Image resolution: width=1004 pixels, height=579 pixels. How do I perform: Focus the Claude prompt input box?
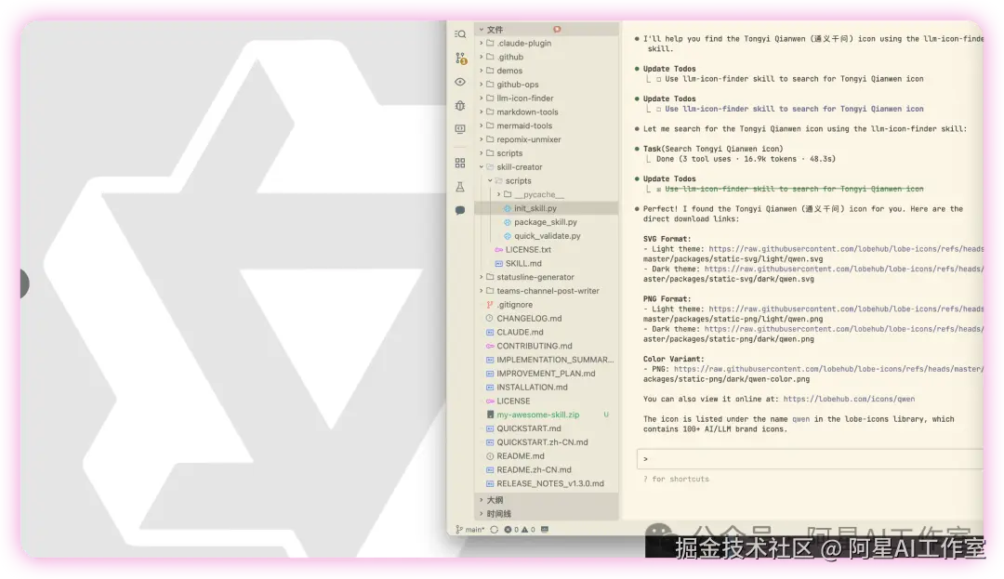click(810, 459)
